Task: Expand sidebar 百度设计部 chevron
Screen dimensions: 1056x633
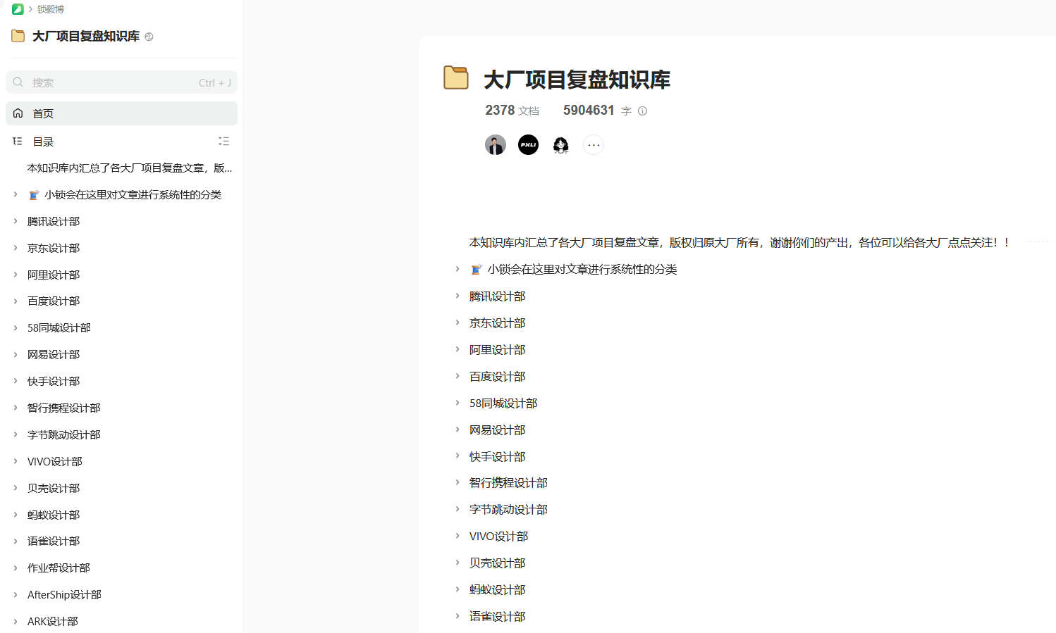Action: pyautogui.click(x=16, y=301)
